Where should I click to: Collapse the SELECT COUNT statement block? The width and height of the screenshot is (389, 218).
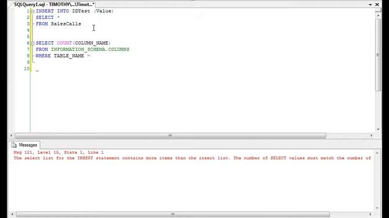[32, 43]
